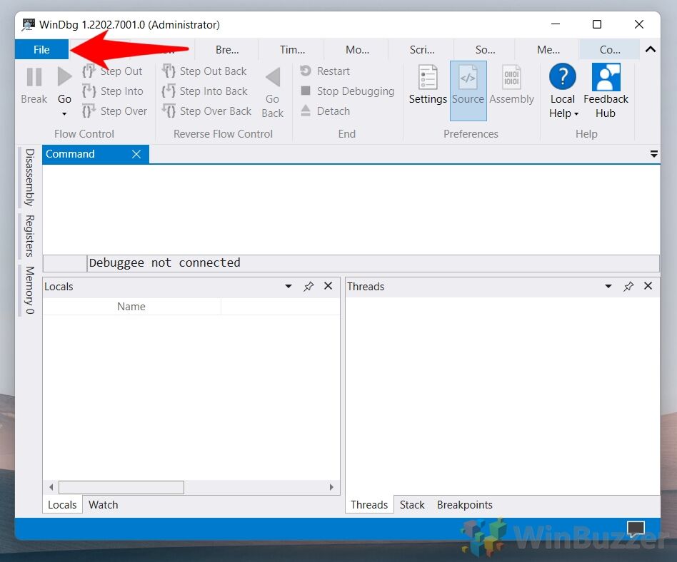Open the Feedback Hub
This screenshot has width=677, height=562.
point(606,91)
